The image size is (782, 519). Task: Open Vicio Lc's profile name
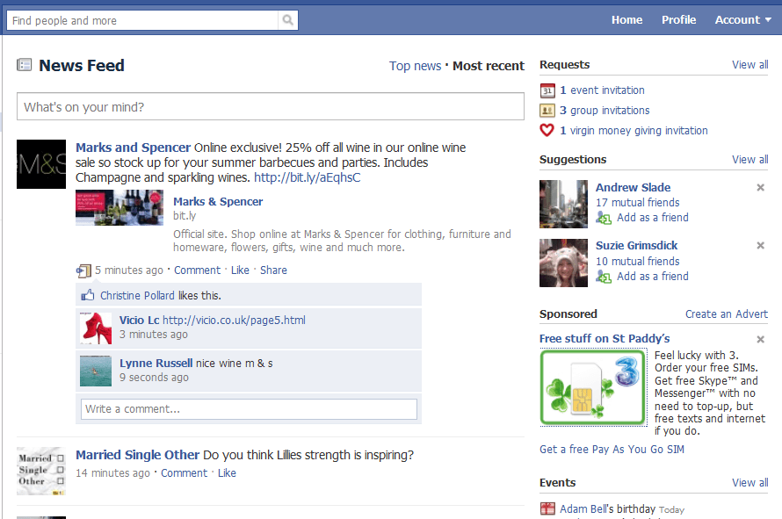pos(139,320)
